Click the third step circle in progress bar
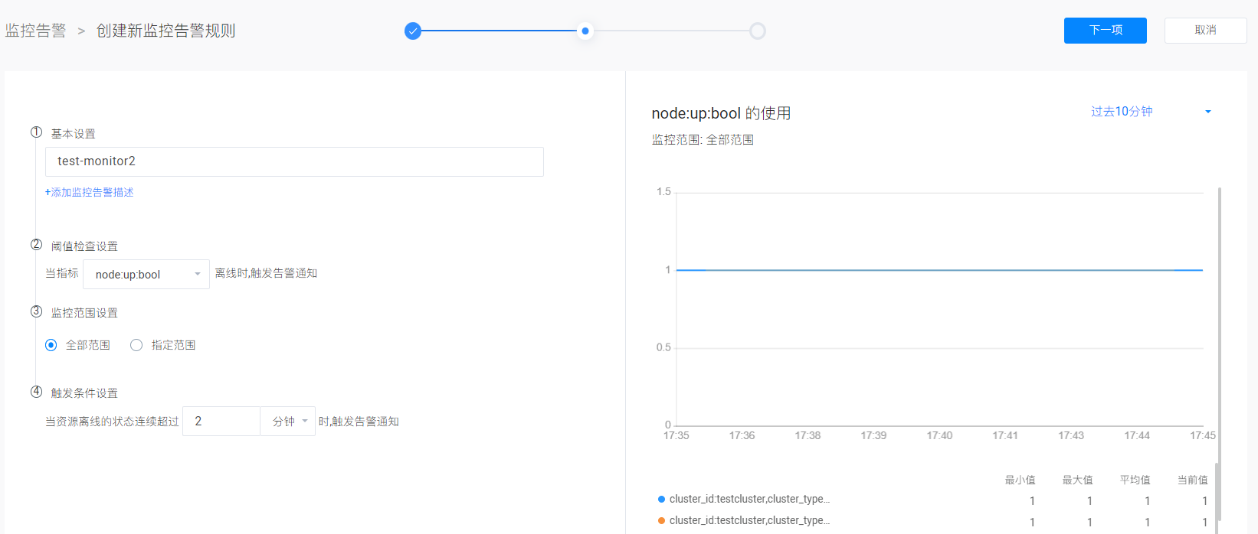The height and width of the screenshot is (534, 1258). [x=757, y=31]
